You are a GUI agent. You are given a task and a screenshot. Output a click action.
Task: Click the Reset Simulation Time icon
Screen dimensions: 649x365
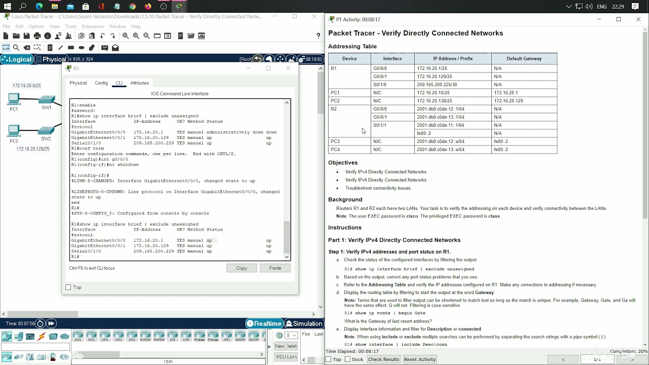[x=40, y=323]
